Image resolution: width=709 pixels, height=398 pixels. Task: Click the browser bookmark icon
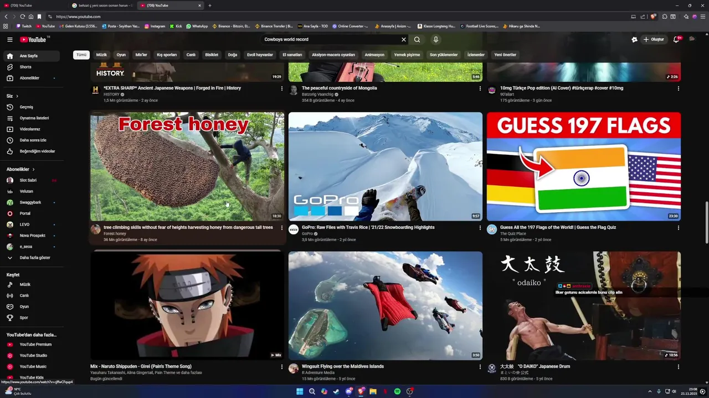(39, 17)
